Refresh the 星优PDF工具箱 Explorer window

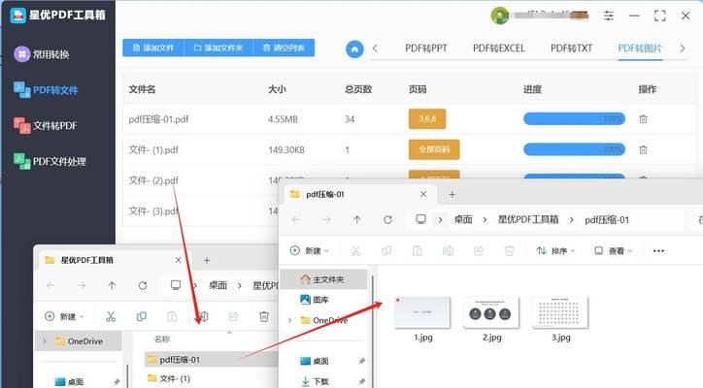(x=143, y=285)
